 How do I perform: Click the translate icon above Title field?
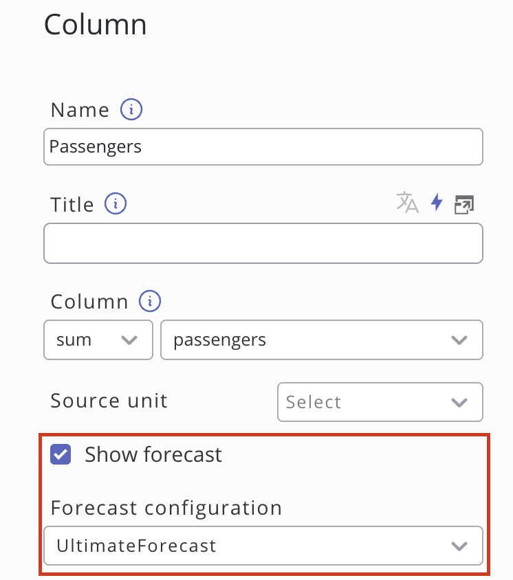(407, 203)
